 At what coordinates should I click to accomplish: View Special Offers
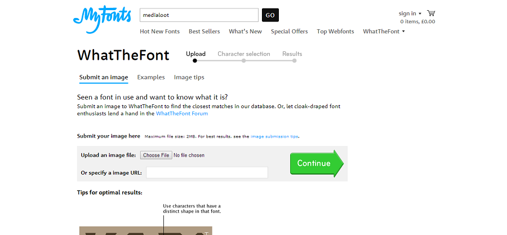click(290, 32)
